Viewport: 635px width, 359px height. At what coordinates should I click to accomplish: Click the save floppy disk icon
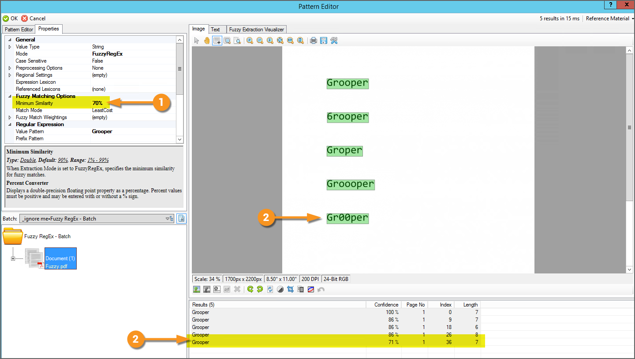(324, 41)
